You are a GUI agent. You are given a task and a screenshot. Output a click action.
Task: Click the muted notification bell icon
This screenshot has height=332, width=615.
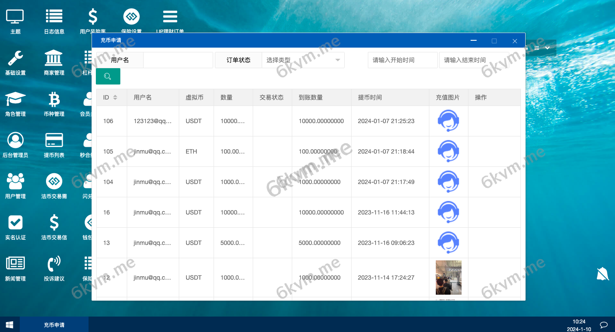[603, 273]
